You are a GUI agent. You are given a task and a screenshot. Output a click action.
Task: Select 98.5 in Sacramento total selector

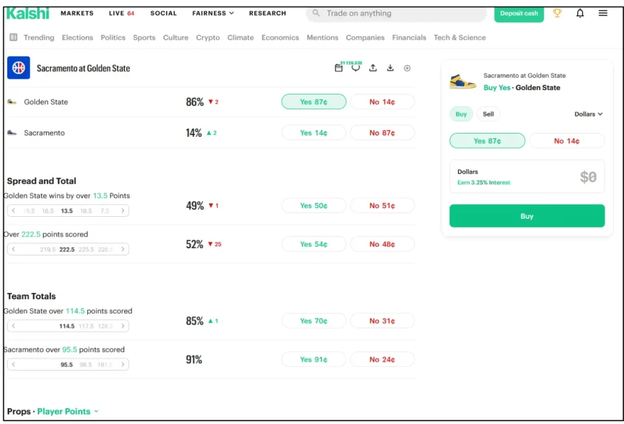point(85,365)
